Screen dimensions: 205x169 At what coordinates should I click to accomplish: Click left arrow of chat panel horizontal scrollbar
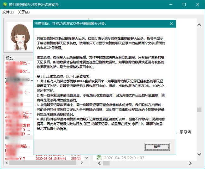(x=99, y=163)
